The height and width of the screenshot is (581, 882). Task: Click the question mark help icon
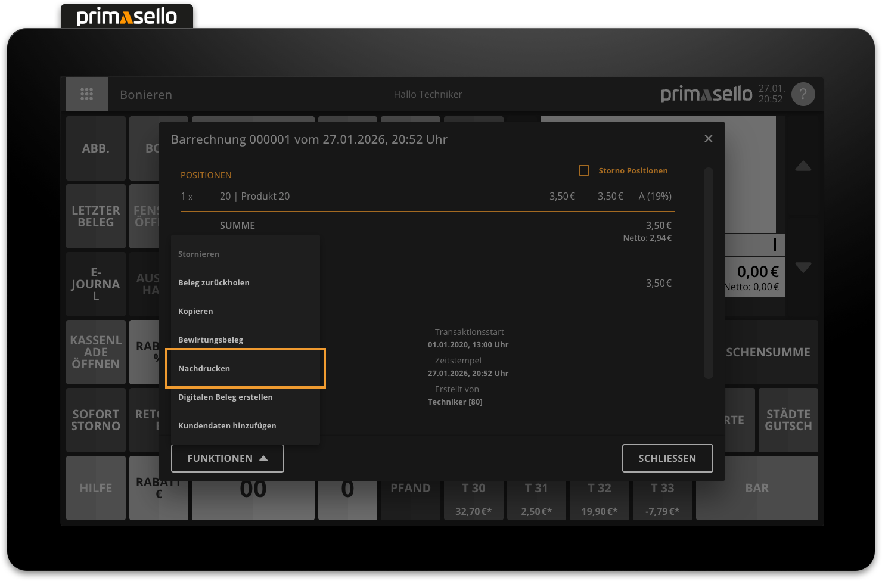pos(803,94)
